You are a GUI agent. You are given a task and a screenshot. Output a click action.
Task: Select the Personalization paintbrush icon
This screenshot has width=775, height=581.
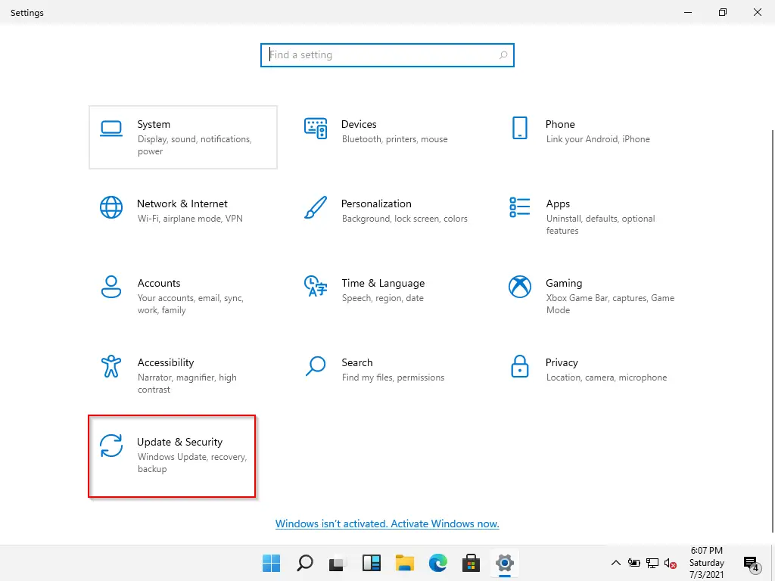point(316,207)
